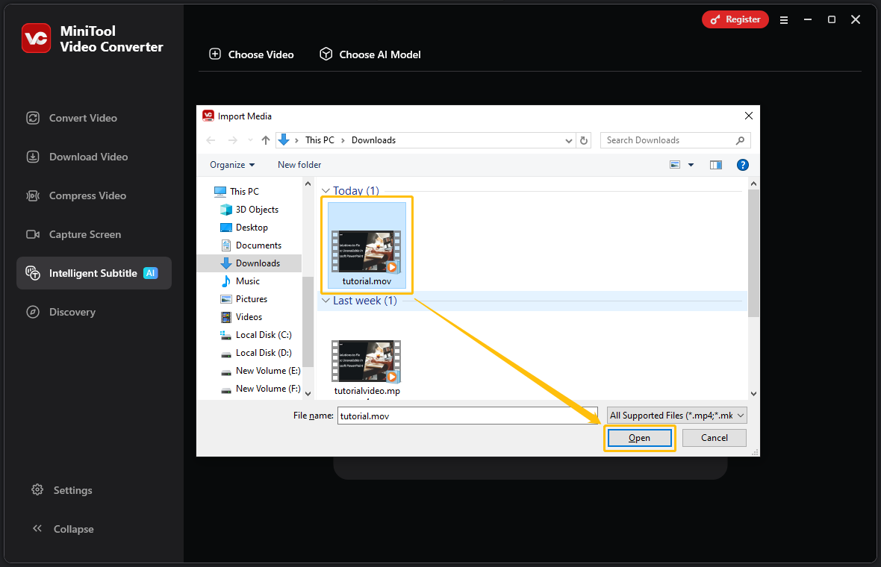
Task: Toggle the preview pane in Import Media
Action: (715, 164)
